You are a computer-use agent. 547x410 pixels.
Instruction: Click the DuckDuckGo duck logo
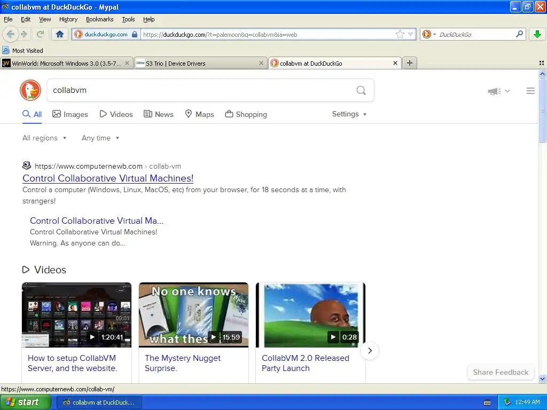30,90
